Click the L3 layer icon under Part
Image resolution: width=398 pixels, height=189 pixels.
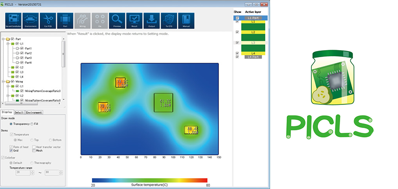[x=13, y=72]
